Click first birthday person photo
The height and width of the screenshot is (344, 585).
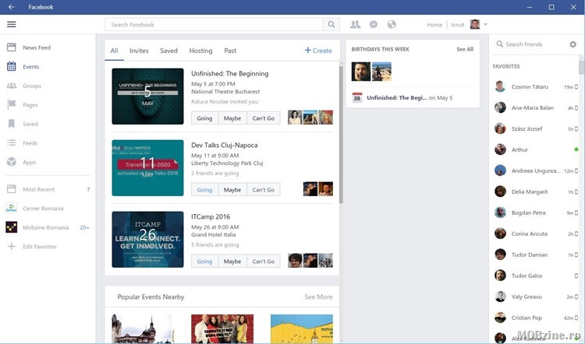(361, 72)
